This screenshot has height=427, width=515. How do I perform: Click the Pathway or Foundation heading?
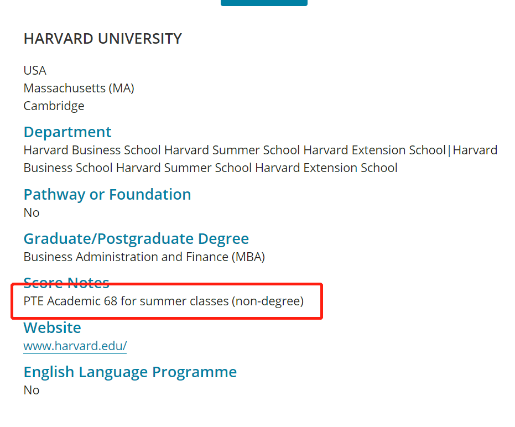pyautogui.click(x=107, y=195)
